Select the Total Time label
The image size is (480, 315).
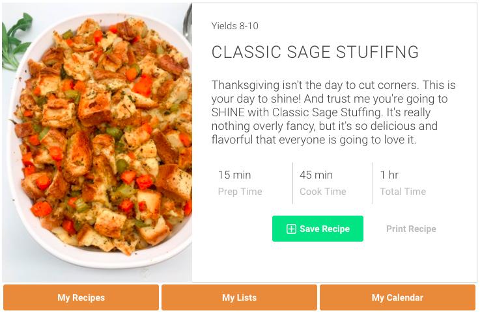click(x=402, y=192)
